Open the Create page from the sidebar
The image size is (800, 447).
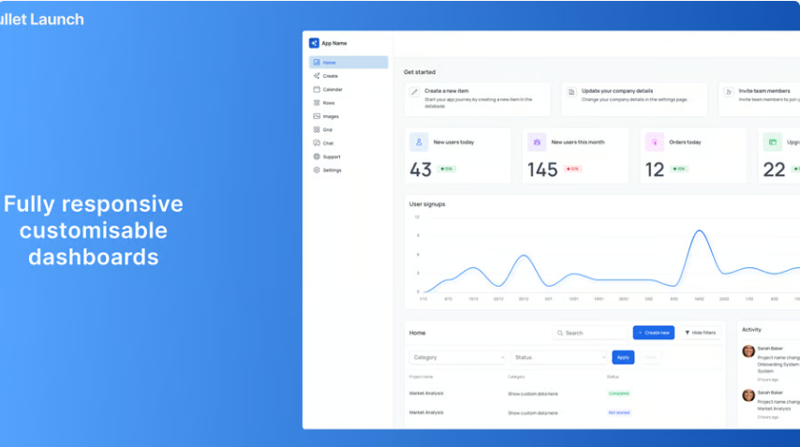[x=330, y=76]
